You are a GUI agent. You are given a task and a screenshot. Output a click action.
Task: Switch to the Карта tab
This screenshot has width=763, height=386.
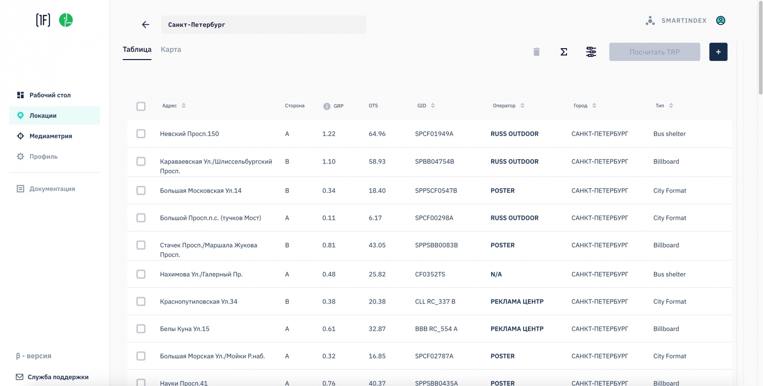click(171, 50)
